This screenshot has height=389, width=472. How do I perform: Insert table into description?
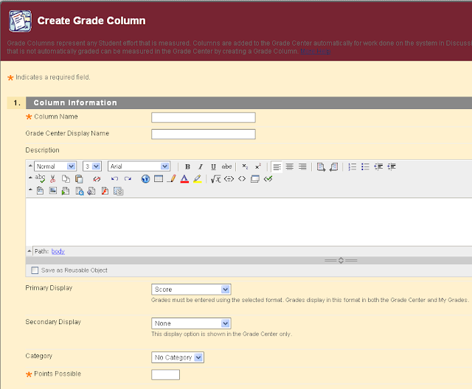pos(159,179)
